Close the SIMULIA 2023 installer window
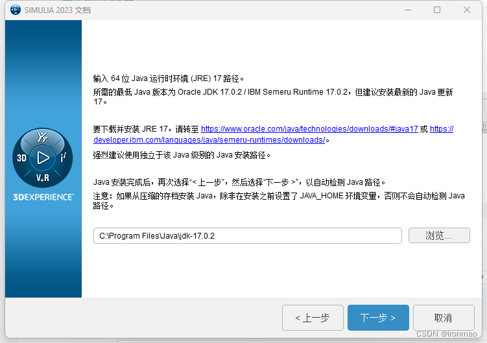 tap(466, 10)
